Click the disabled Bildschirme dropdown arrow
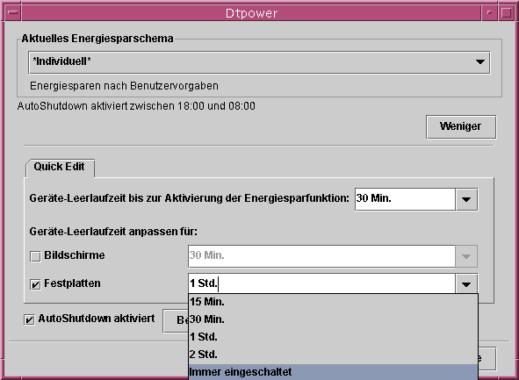 (466, 256)
